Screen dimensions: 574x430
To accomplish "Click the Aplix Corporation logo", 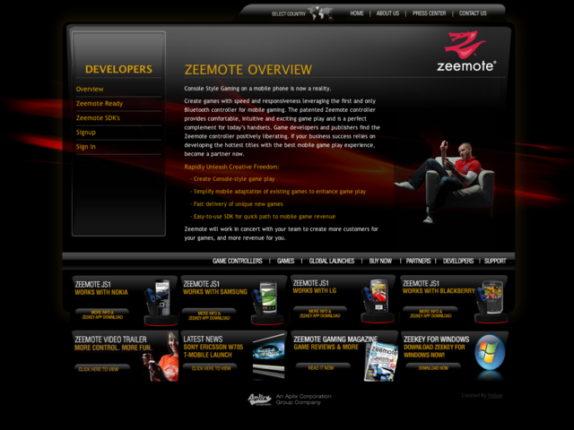I will (259, 400).
